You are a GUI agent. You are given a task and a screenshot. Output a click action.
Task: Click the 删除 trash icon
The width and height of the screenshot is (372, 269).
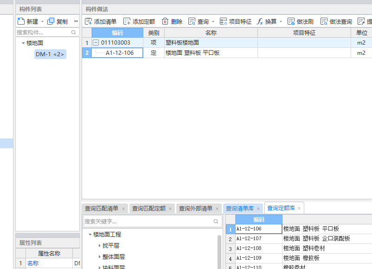[165, 21]
